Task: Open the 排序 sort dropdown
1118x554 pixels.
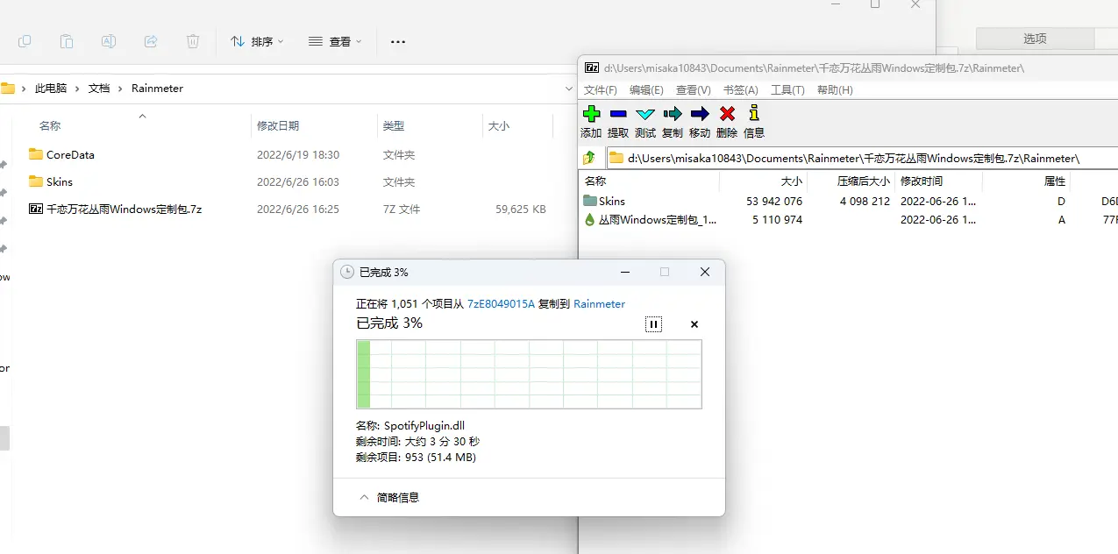Action: 257,41
